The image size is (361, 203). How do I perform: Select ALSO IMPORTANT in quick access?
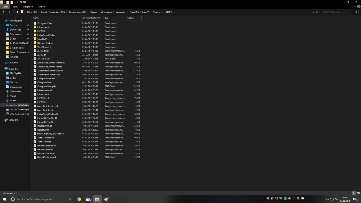coord(19,43)
